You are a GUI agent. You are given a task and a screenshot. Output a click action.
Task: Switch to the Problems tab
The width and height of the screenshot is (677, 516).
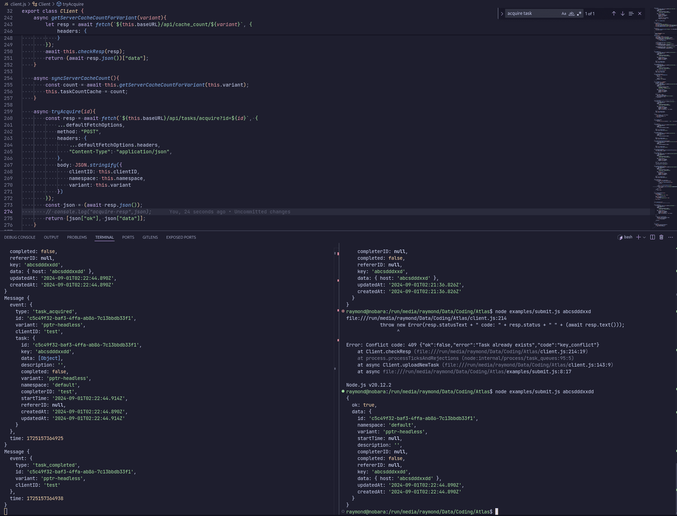pyautogui.click(x=77, y=237)
